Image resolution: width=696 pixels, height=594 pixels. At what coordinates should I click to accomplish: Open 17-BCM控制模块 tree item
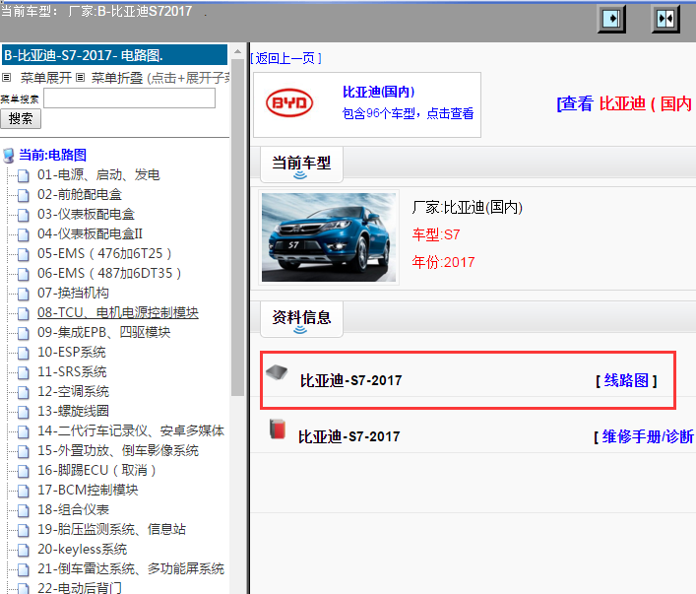click(88, 490)
